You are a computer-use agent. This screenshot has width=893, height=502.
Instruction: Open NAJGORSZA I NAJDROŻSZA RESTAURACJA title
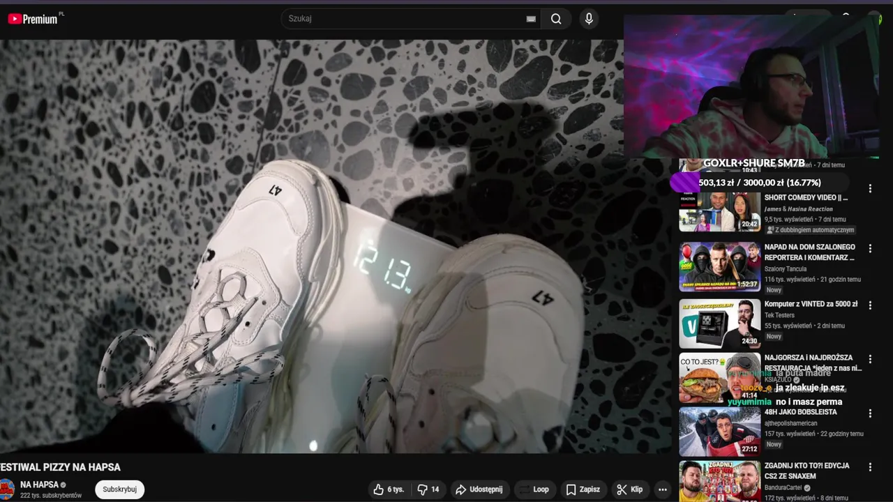point(813,363)
